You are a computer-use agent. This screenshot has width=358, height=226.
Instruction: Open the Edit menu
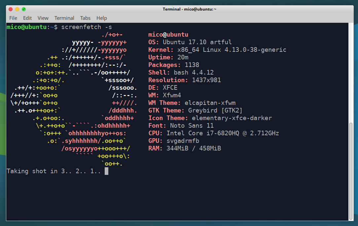tap(27, 18)
